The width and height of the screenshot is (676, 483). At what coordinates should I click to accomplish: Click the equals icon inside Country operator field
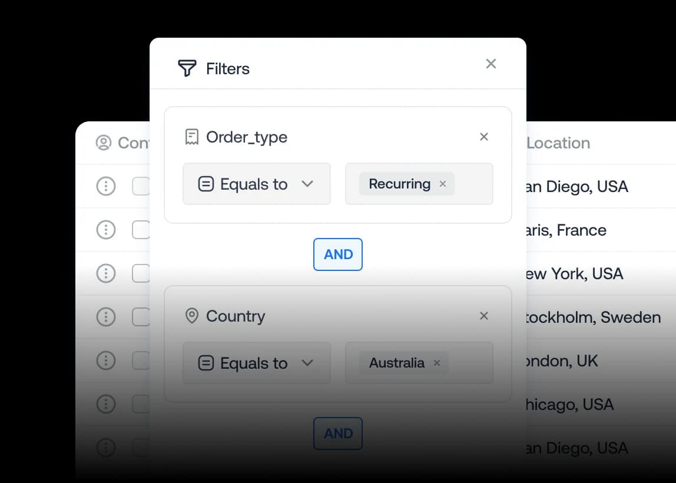click(205, 363)
